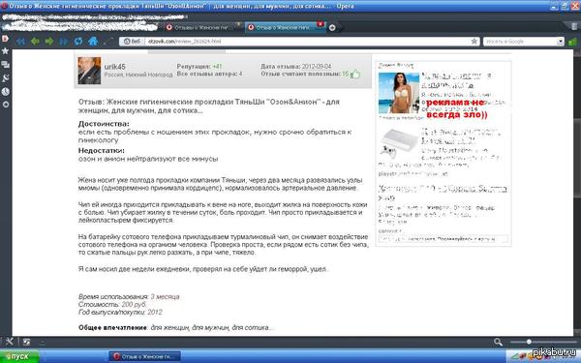Toggle the panels wrench button in status bar
The image size is (581, 363).
point(10,342)
